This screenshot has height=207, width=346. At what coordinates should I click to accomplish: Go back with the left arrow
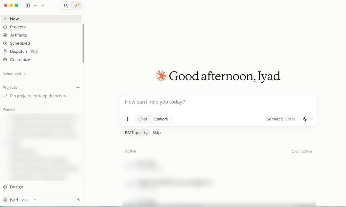click(x=35, y=5)
